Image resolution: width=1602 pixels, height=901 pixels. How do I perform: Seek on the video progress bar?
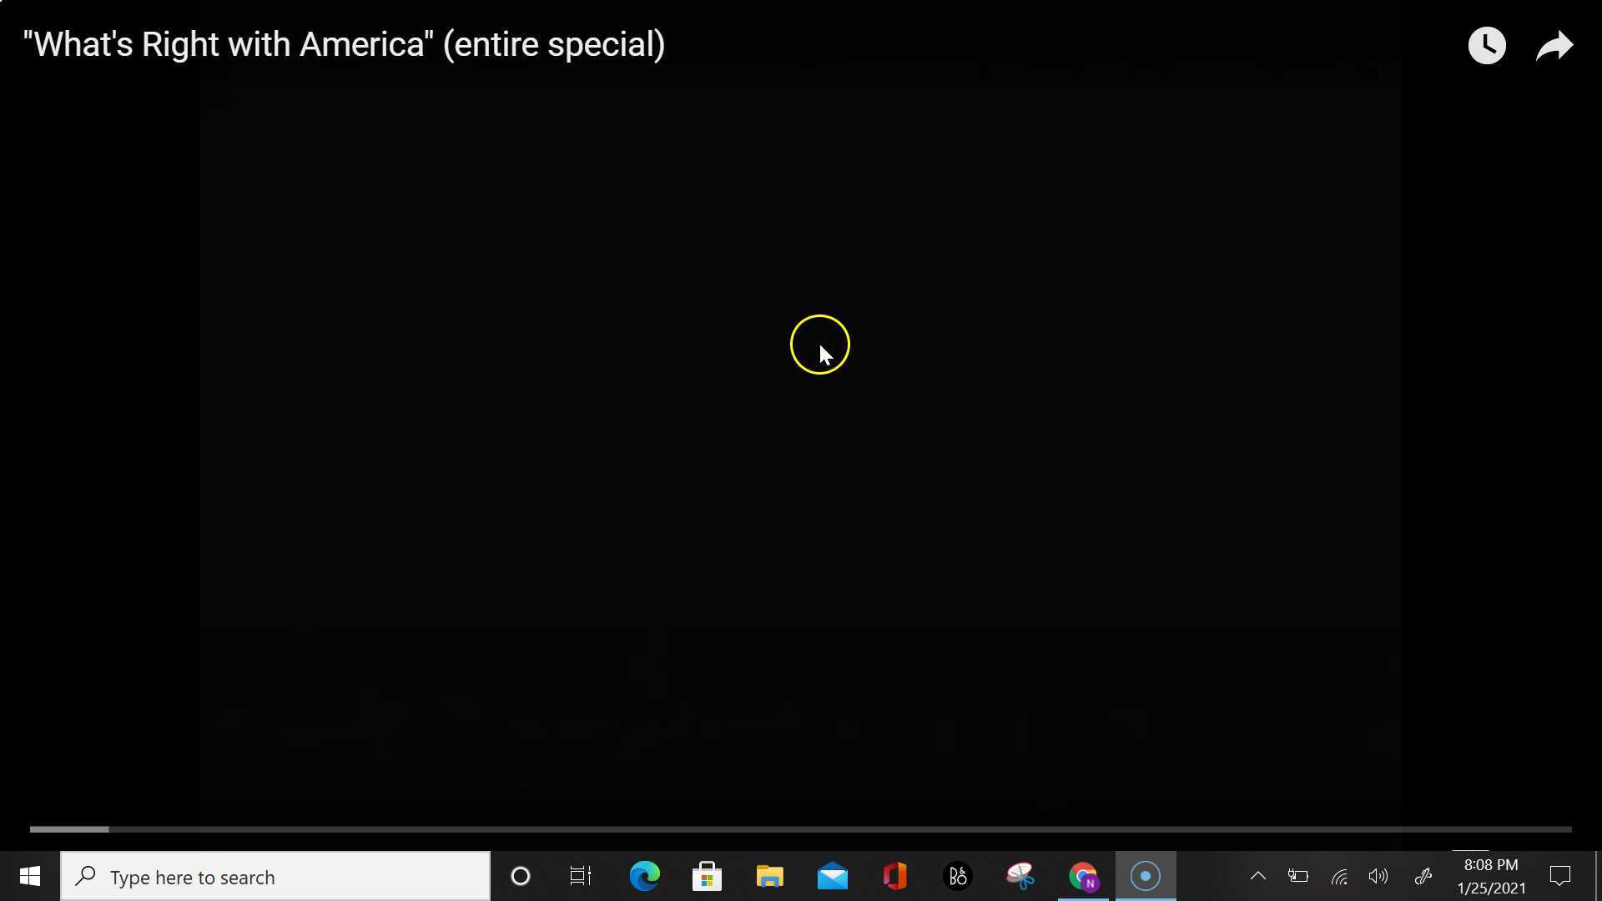tap(801, 829)
